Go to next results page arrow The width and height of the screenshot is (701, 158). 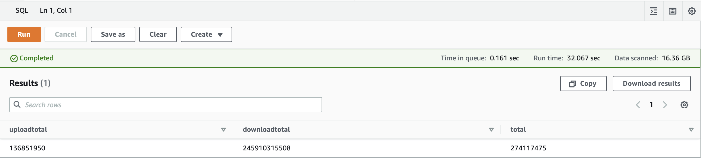(665, 105)
